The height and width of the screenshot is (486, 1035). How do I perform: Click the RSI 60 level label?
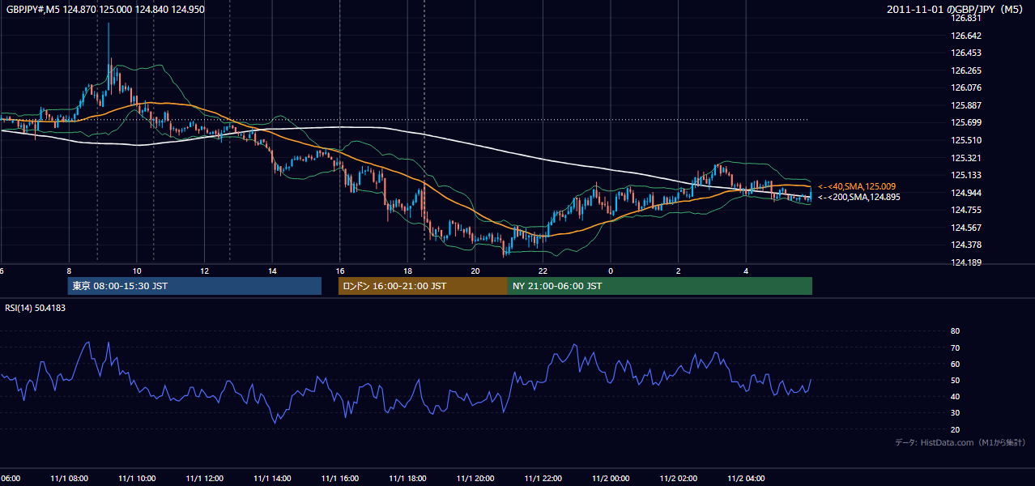955,364
